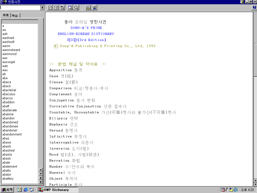Click the window view toolbar icon

coord(70,8)
